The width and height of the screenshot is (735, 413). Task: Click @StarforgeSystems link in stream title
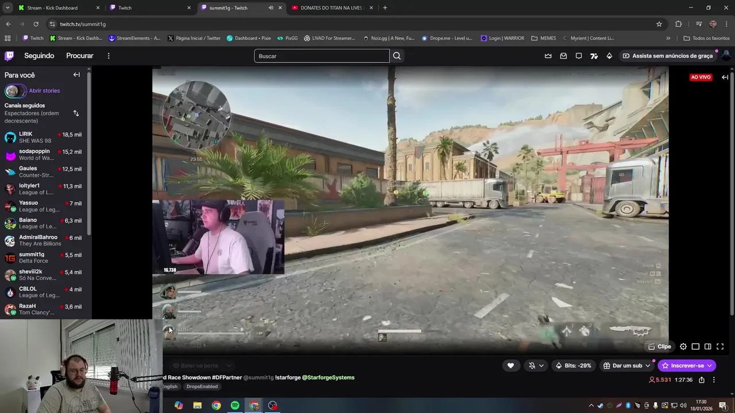328,377
